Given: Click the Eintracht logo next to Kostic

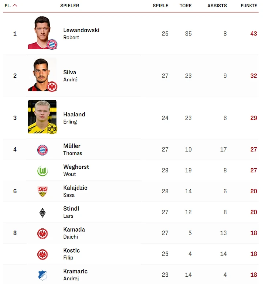Looking at the screenshot, I should tap(42, 254).
